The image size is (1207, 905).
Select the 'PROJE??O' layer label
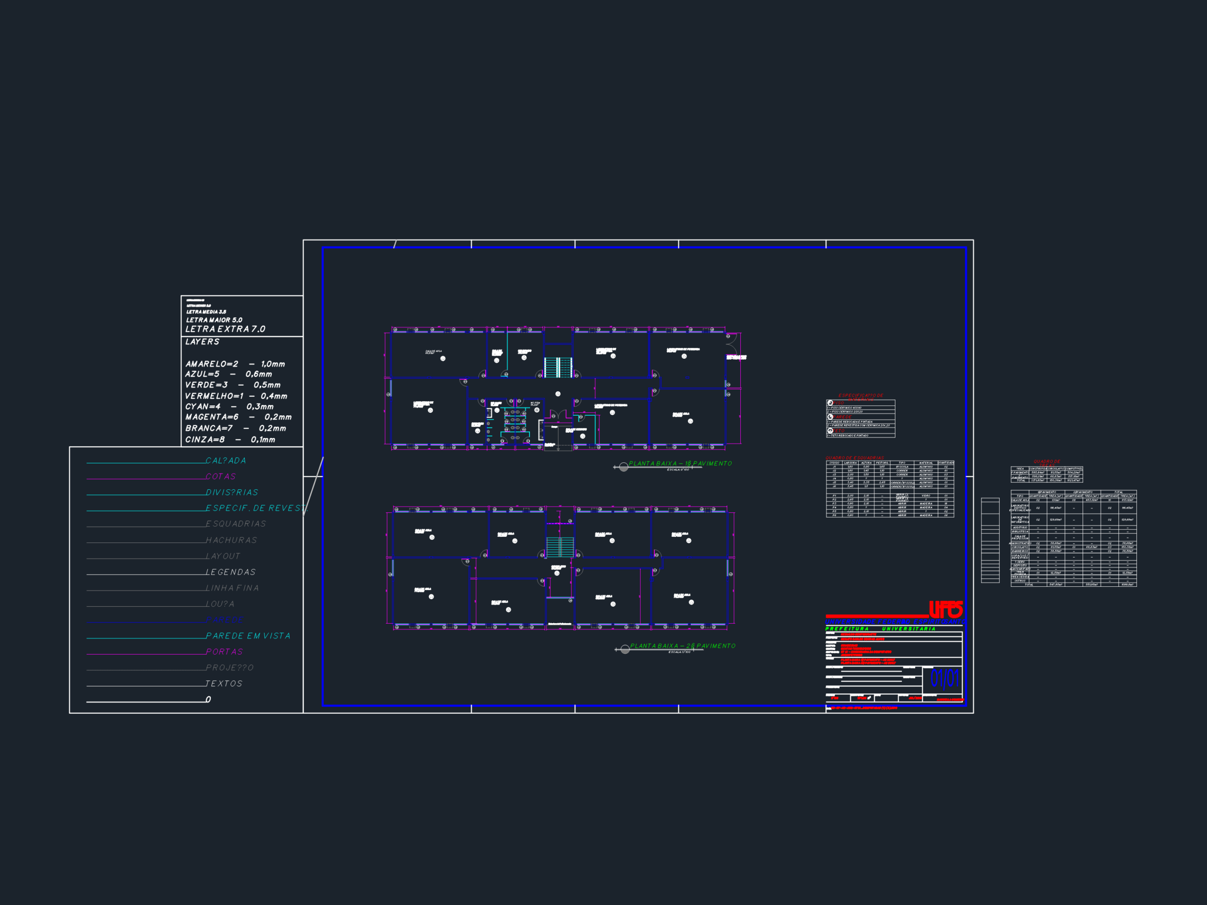230,668
